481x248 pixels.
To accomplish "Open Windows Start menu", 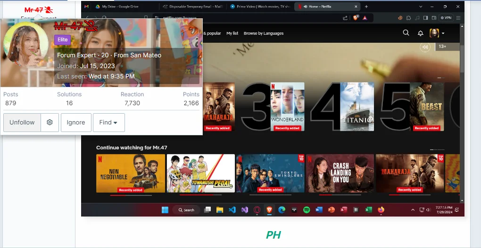I will pyautogui.click(x=165, y=210).
